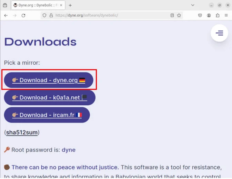Download from the ircam.fr mirror
The image size is (232, 179).
point(47,115)
